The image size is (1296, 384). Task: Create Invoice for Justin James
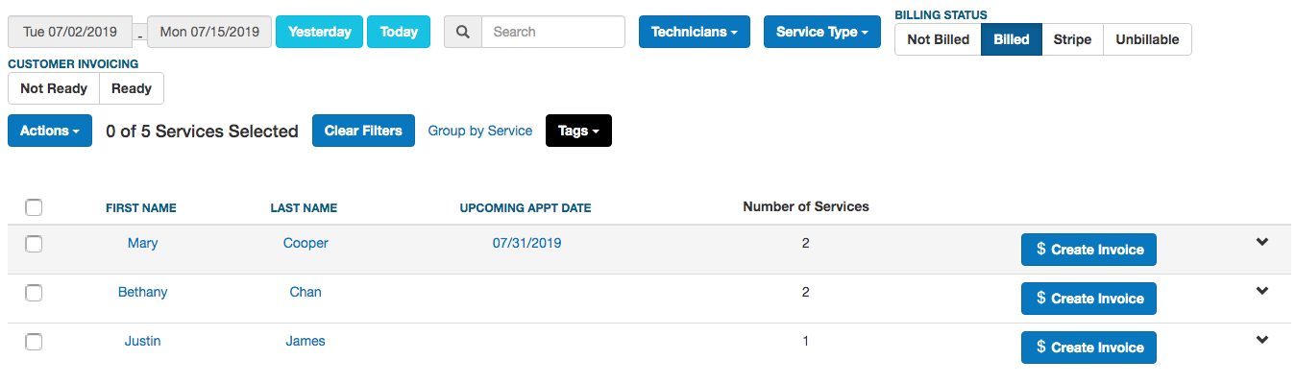[1088, 348]
